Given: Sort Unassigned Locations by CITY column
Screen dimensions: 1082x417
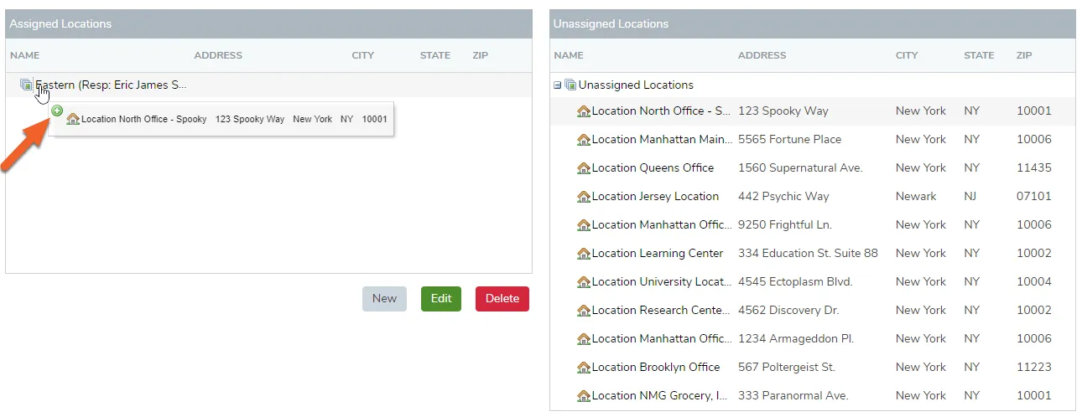Looking at the screenshot, I should (x=907, y=55).
